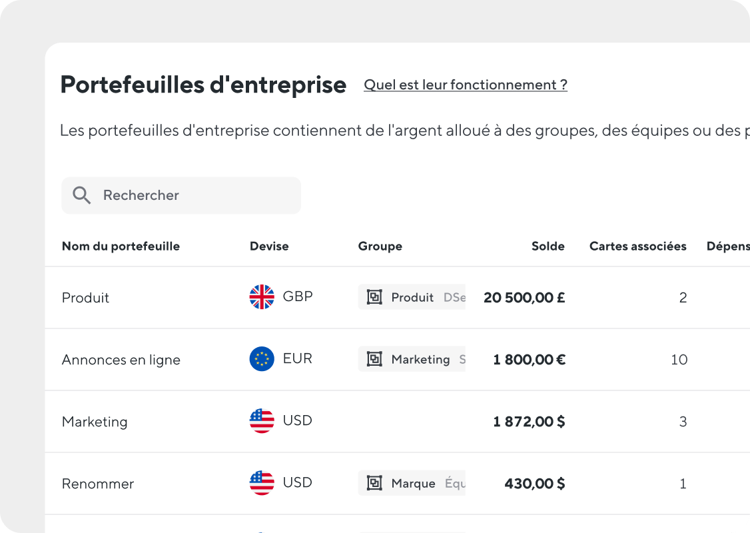Click the group icon in Produit tag
Screen dimensions: 750x533
[x=375, y=297]
